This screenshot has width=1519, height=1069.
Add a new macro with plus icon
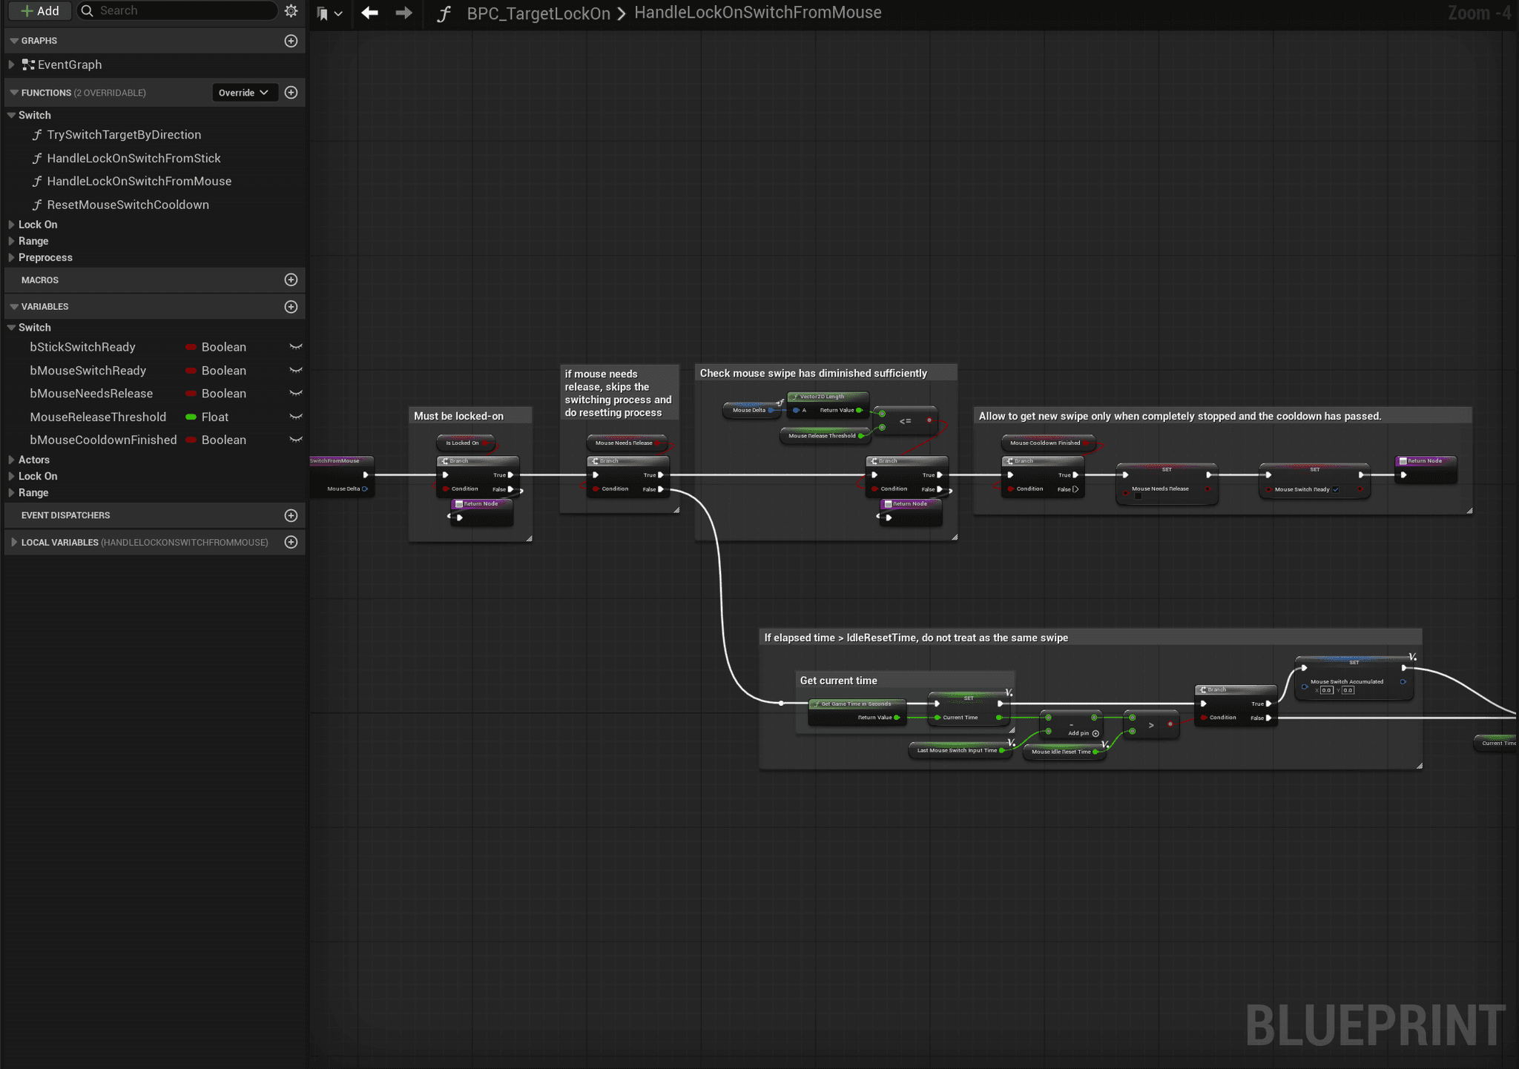(x=291, y=279)
